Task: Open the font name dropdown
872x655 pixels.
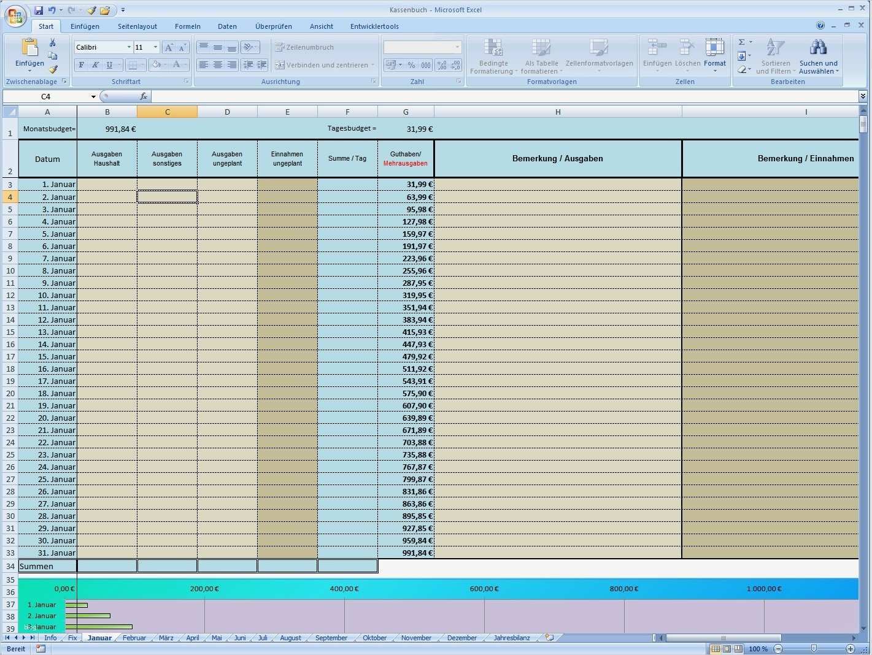Action: [129, 47]
